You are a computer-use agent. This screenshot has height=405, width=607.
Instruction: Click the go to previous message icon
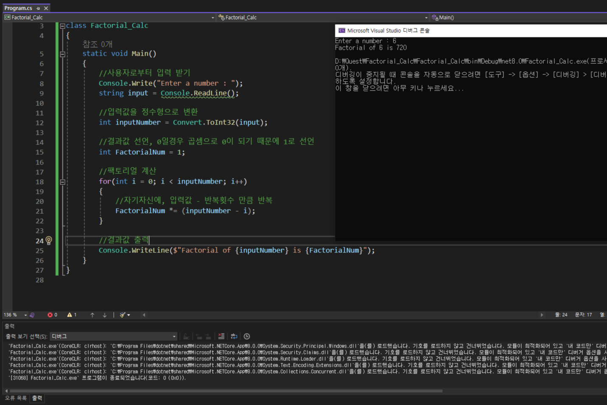199,336
